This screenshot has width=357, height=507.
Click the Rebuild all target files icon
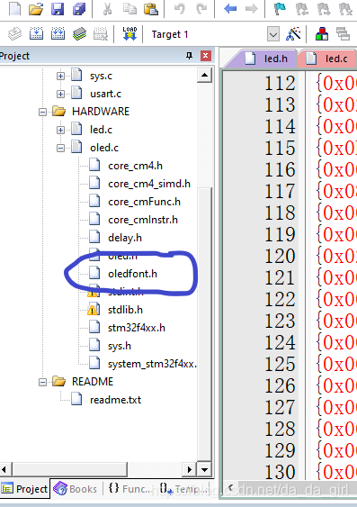[x=58, y=33]
